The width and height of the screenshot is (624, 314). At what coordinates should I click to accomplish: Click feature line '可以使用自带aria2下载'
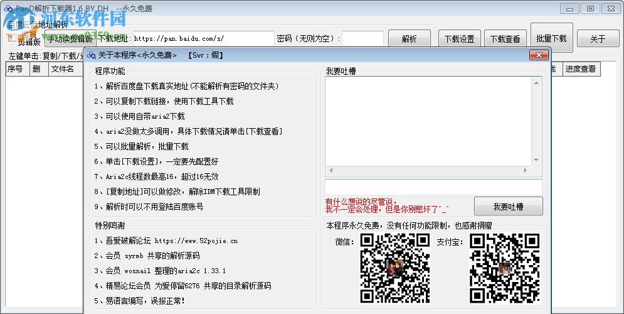click(139, 116)
